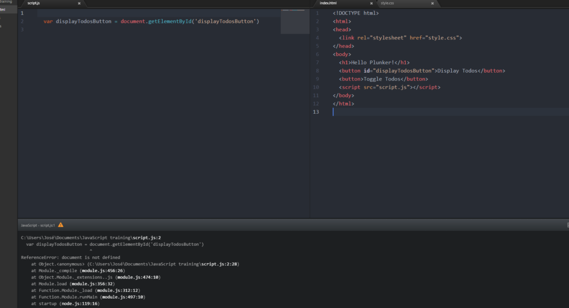Click the 'Hello Plunker!' heading line
Viewport: 569px width, 308px height.
[374, 62]
